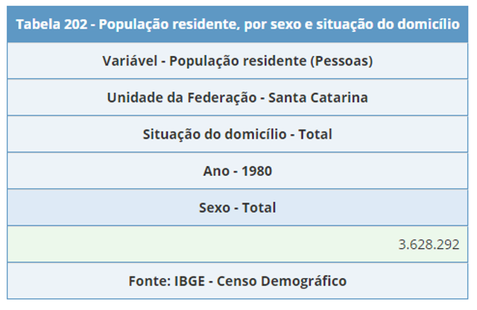Click the year 1980 text
The width and height of the screenshot is (477, 310).
pyautogui.click(x=256, y=171)
